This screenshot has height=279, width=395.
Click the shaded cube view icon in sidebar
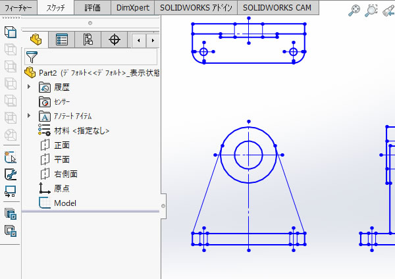point(11,32)
